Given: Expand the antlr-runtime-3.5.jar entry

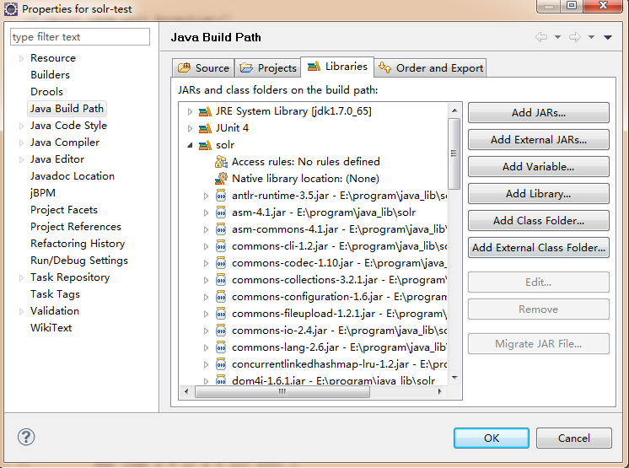Looking at the screenshot, I should [207, 196].
